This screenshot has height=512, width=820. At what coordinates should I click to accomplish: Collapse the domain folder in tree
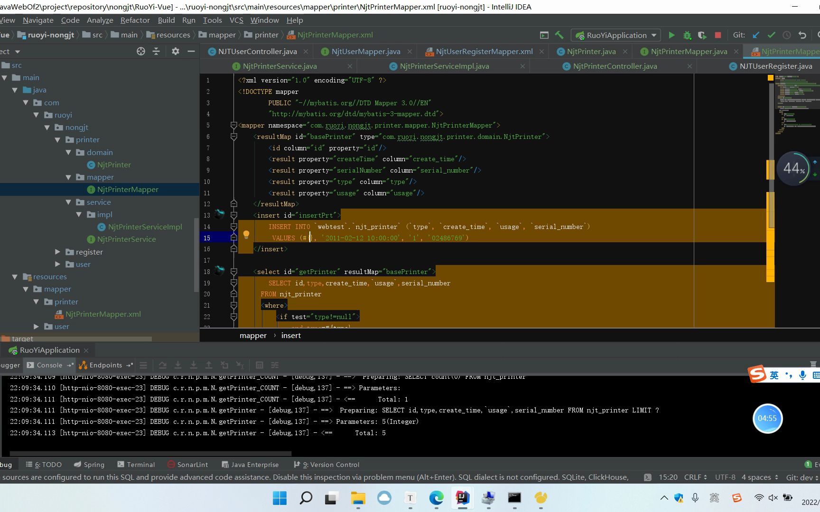[x=68, y=152]
